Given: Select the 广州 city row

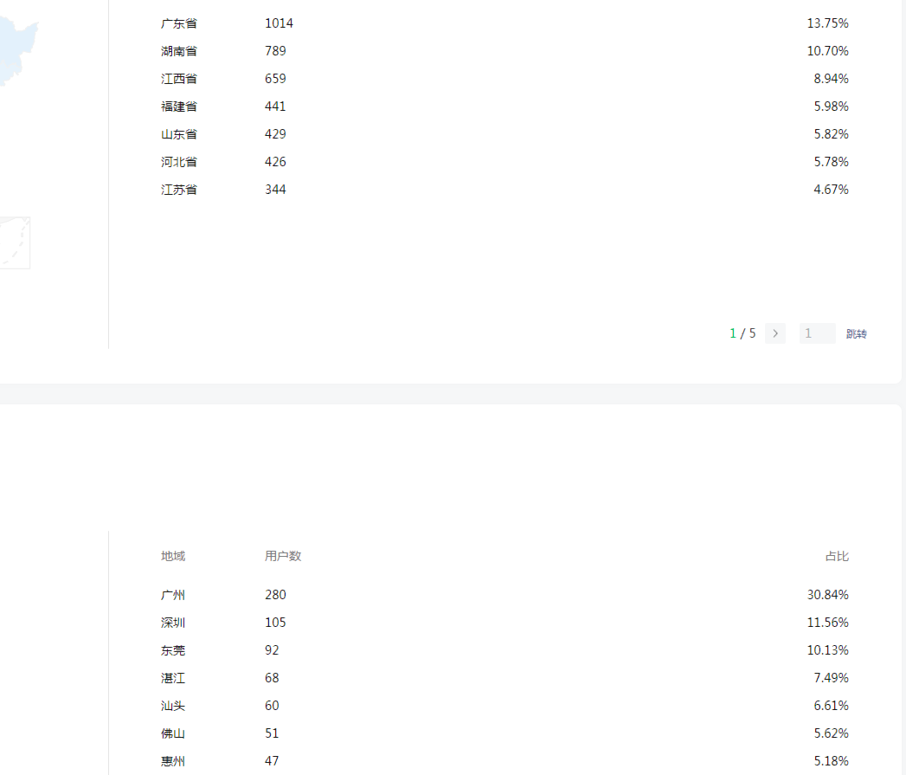Looking at the screenshot, I should coord(173,595).
